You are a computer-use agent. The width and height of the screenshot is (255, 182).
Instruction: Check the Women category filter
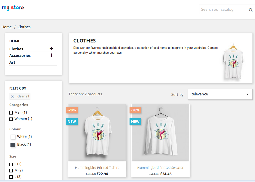click(x=11, y=119)
